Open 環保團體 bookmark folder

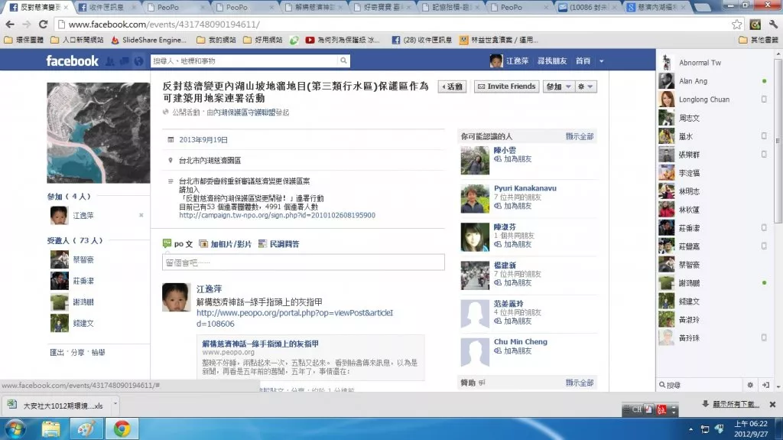tap(24, 40)
